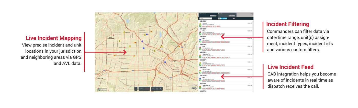Select the Earth map view button
Screen dimensions: 358x108
(141, 89)
